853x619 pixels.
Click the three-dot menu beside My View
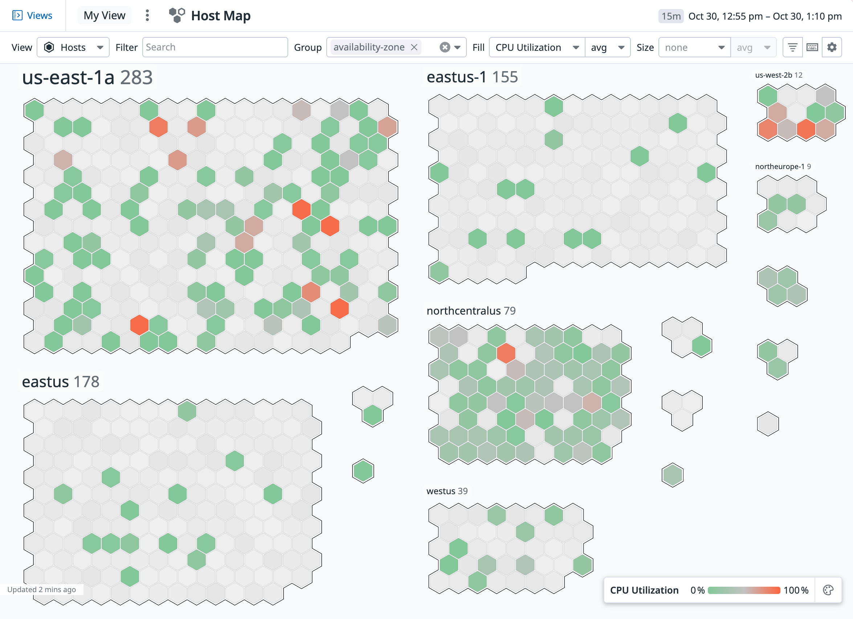coord(147,15)
